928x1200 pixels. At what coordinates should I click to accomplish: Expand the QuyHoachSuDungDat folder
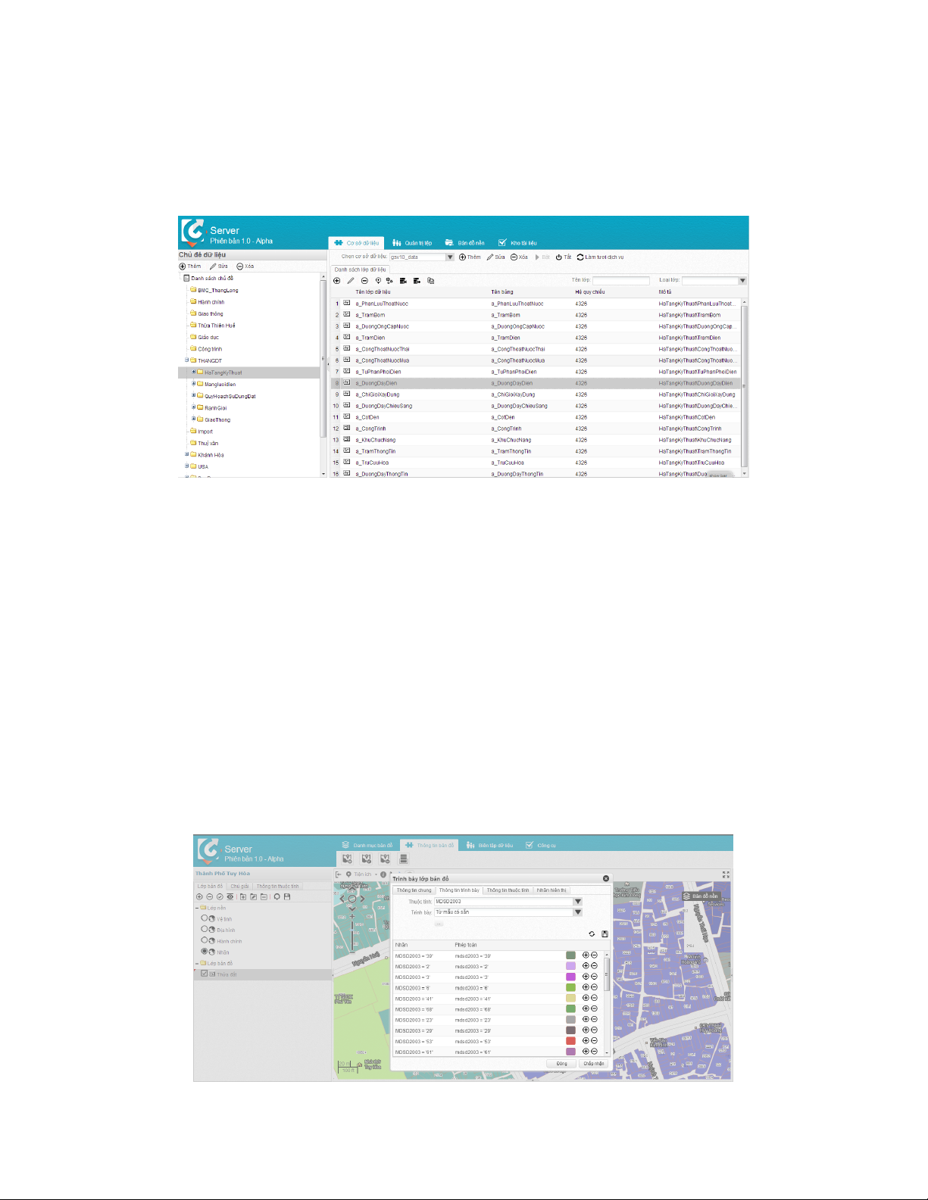pyautogui.click(x=194, y=396)
